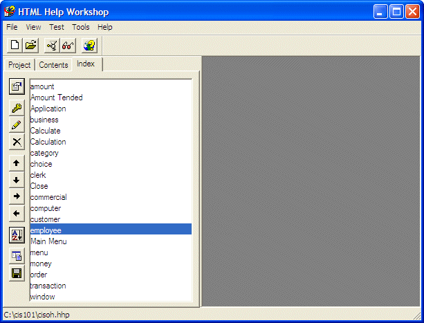Open the File menu
This screenshot has width=424, height=323.
point(12,27)
